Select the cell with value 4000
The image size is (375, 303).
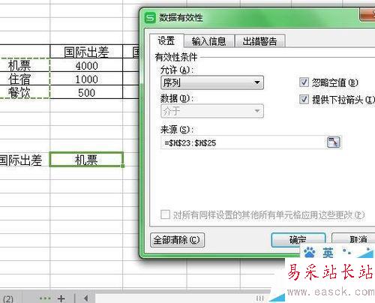coord(86,65)
